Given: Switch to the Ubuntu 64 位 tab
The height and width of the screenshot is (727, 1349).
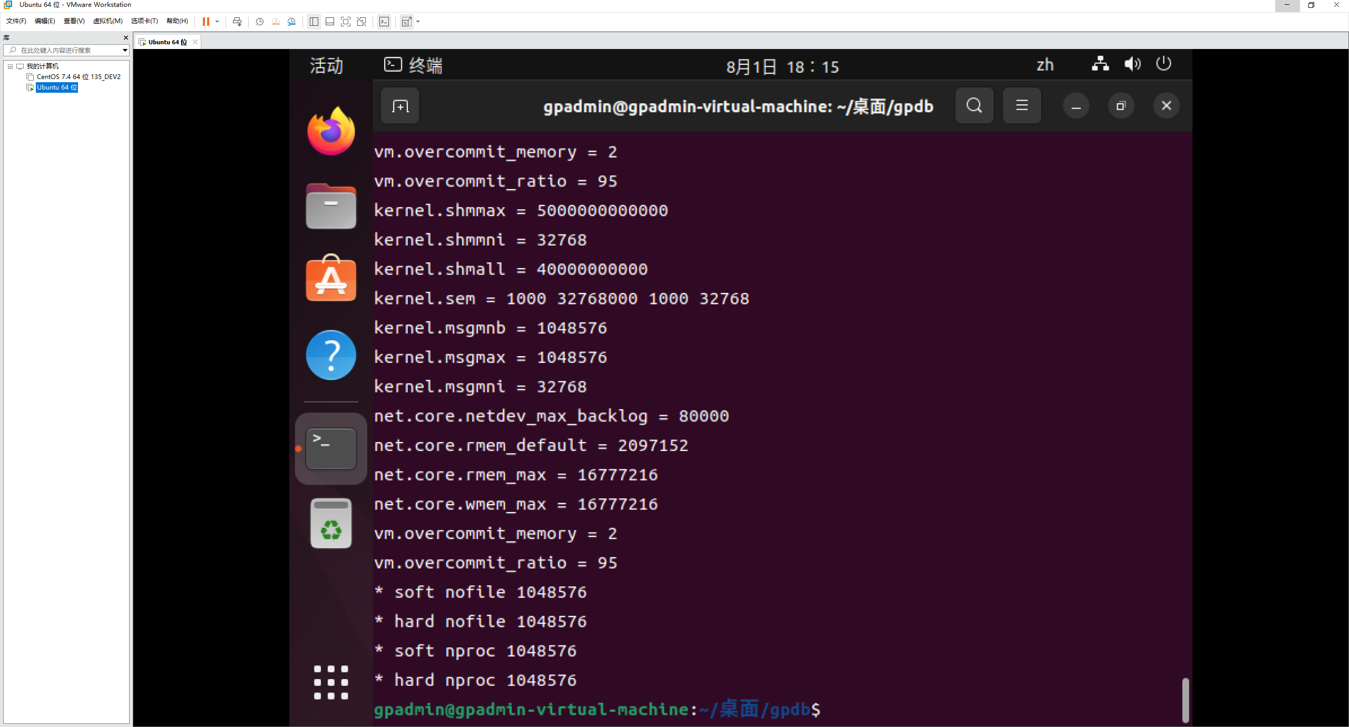Looking at the screenshot, I should tap(168, 42).
